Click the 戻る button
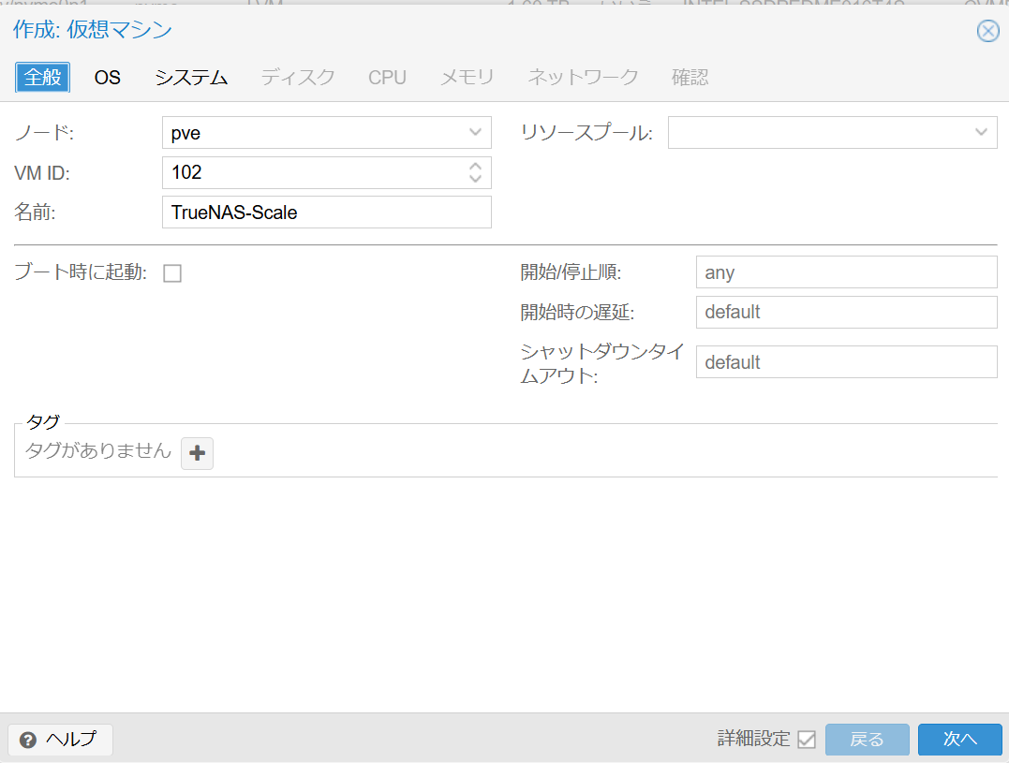 (x=868, y=740)
